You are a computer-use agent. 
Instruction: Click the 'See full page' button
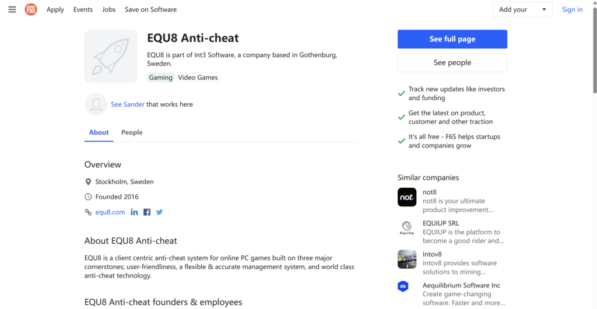click(452, 39)
